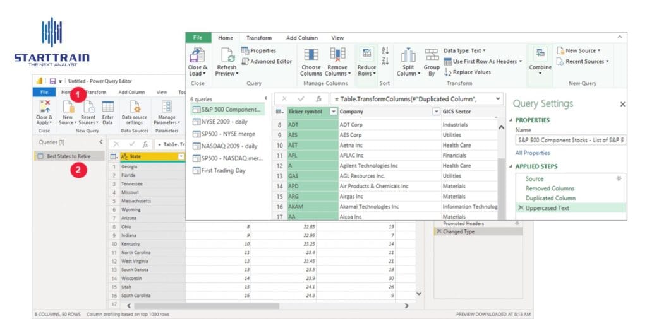Screen dimensions: 647x319
Task: Click Close & Load in the front ribbon
Action: point(197,62)
